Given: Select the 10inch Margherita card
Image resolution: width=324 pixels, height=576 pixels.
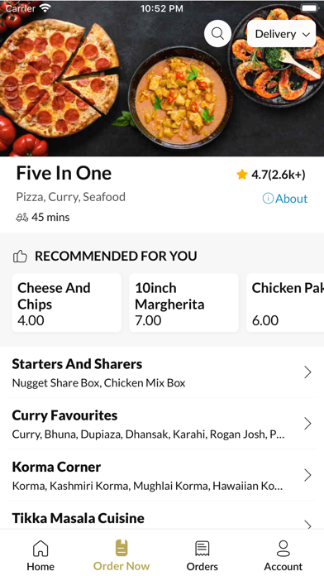Looking at the screenshot, I should pyautogui.click(x=183, y=303).
